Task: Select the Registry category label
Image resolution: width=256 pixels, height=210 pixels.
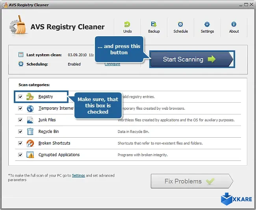Action: tap(46, 97)
